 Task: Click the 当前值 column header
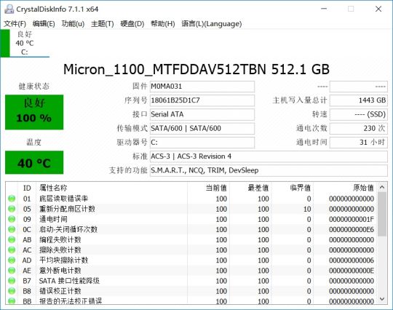[x=209, y=188]
